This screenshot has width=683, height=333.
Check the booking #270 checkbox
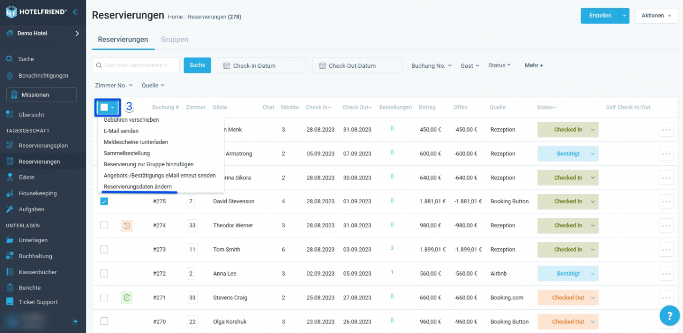coord(104,321)
